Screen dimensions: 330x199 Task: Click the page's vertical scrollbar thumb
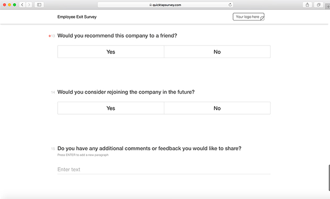(329, 178)
